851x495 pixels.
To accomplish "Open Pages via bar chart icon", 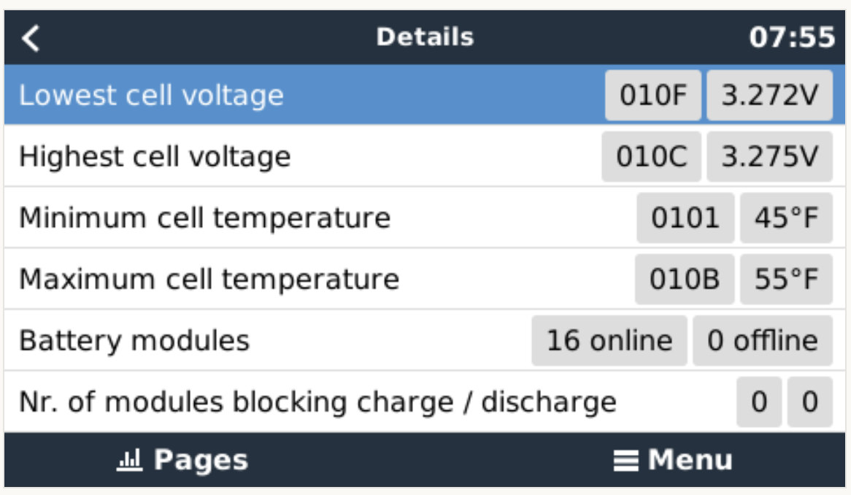I will point(129,461).
